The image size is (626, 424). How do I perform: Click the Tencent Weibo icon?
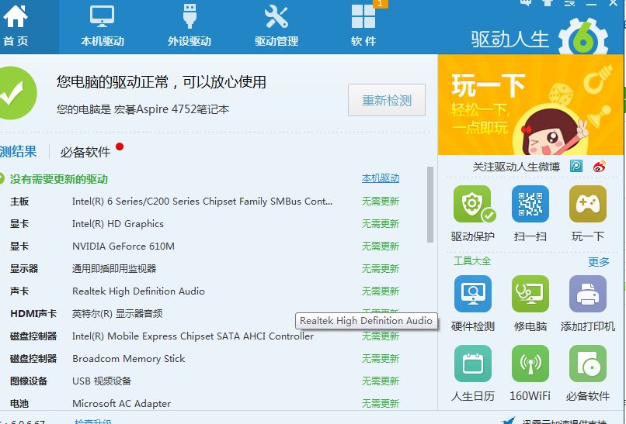coord(576,166)
